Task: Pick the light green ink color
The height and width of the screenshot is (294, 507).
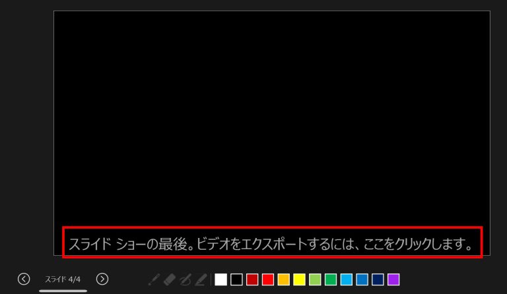Action: point(315,279)
